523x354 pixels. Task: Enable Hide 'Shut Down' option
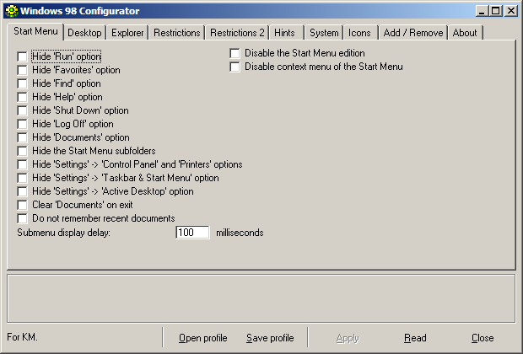[x=22, y=110]
